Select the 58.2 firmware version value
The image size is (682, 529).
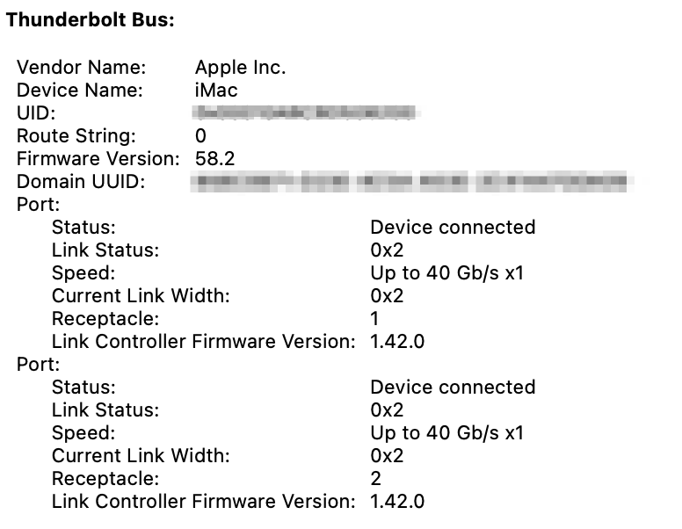[215, 158]
